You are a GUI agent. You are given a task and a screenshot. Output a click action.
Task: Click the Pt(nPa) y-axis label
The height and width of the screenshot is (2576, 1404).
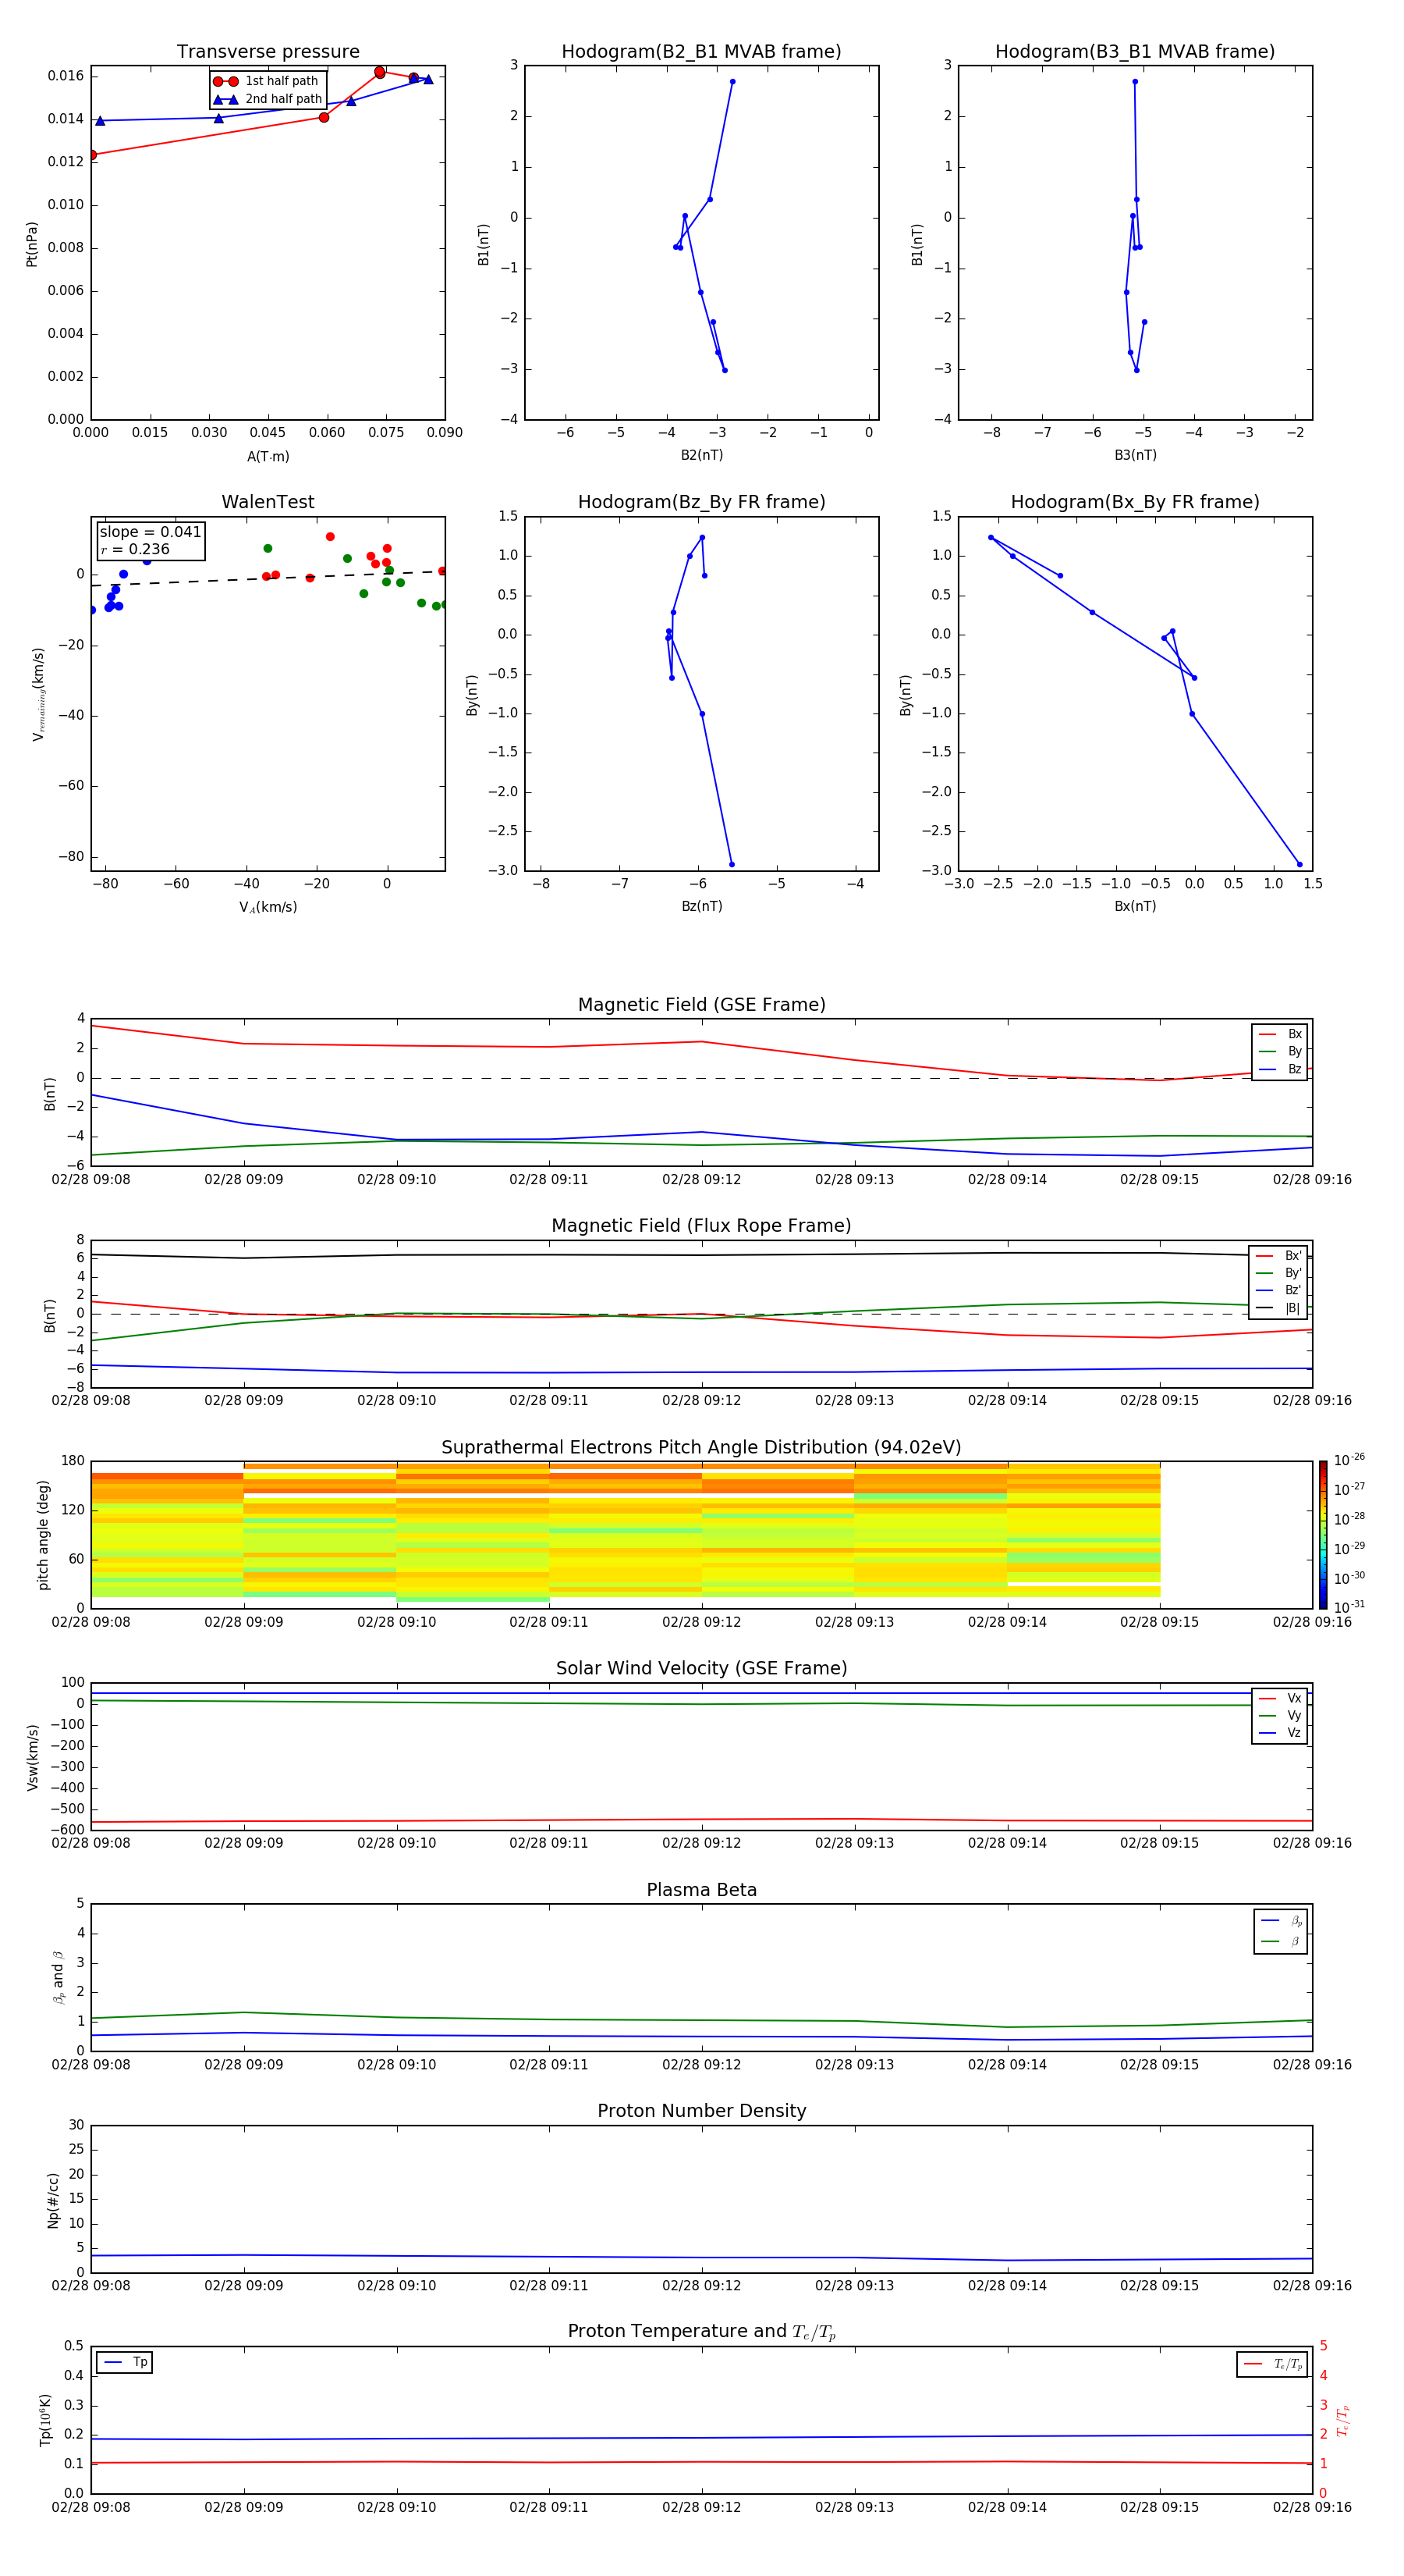[x=31, y=244]
